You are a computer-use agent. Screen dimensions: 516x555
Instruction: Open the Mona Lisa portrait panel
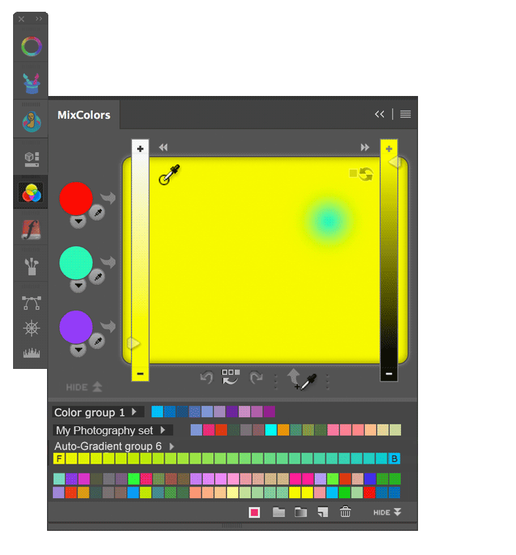tap(31, 121)
